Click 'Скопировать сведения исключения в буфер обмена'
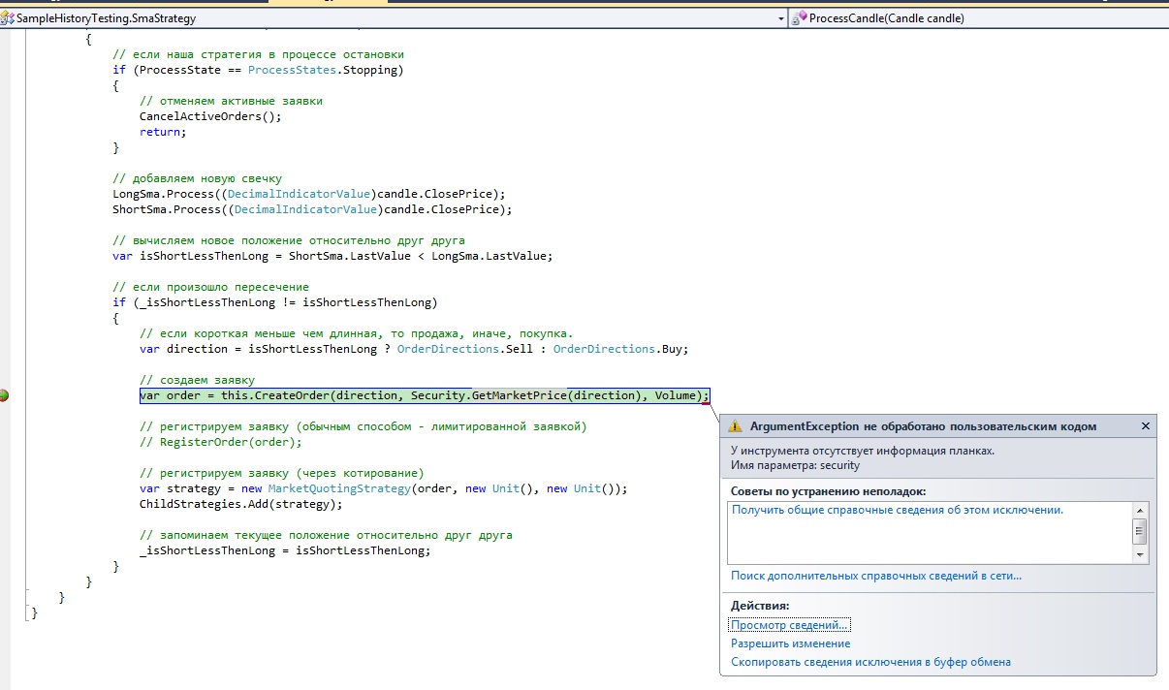 coord(870,662)
